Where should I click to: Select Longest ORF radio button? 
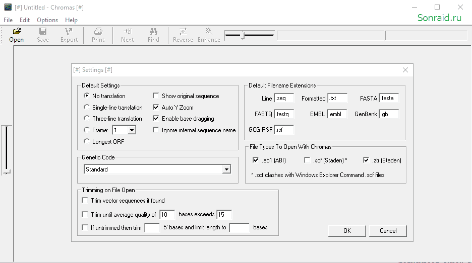[86, 141]
